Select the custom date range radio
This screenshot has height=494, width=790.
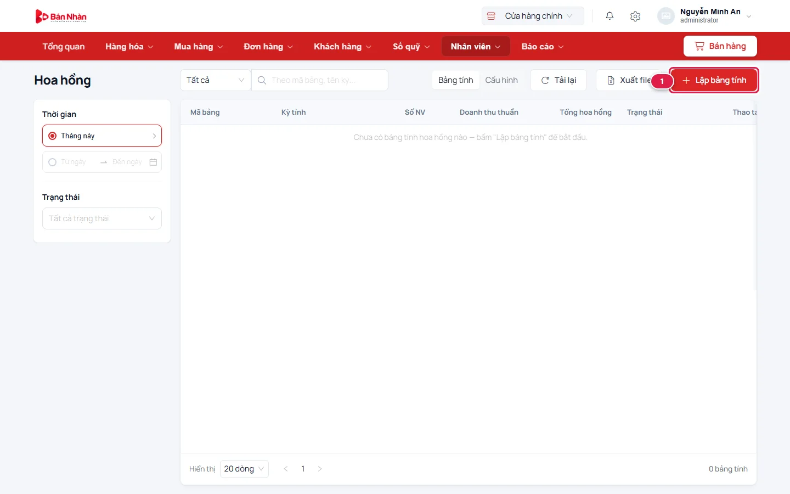coord(53,162)
